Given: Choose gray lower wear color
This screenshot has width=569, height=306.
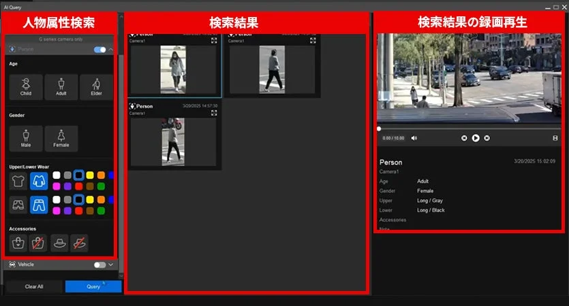Looking at the screenshot, I should tap(67, 199).
